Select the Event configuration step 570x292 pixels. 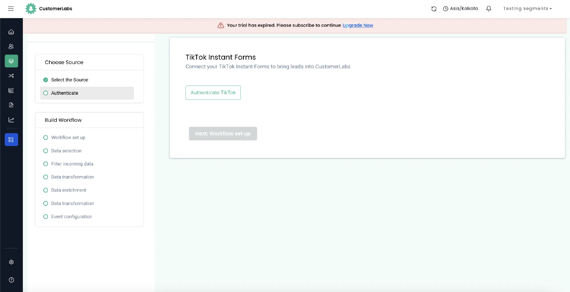coord(71,216)
